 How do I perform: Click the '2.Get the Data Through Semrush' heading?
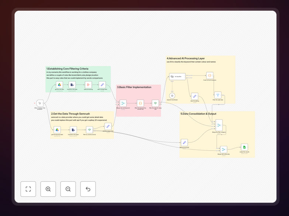70,114
